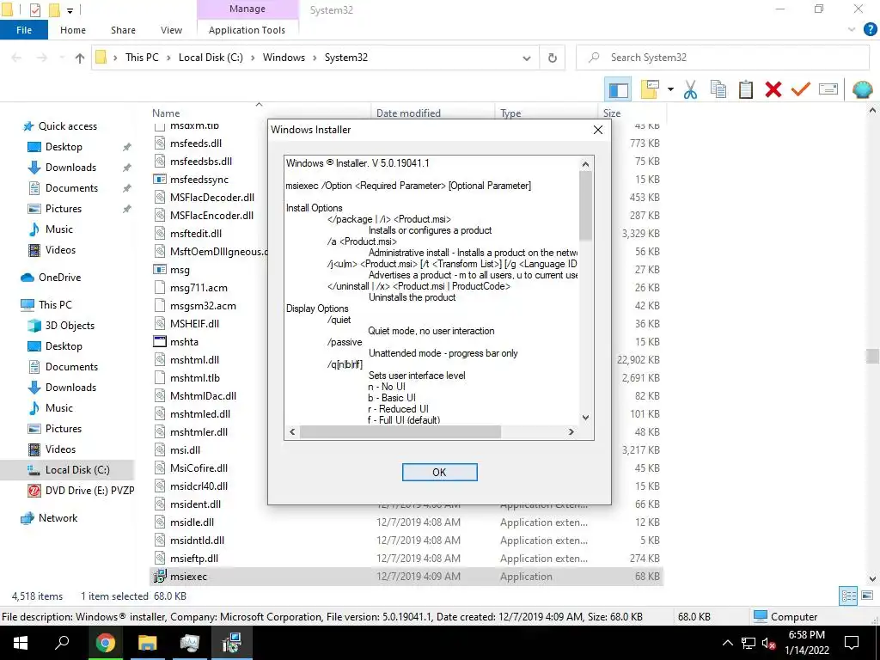Screen dimensions: 880x660
Task: Open File Explorer taskbar icon
Action: (x=147, y=643)
